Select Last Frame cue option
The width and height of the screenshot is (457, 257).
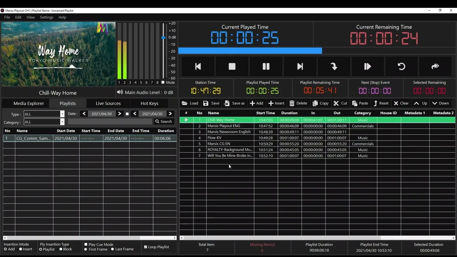112,249
